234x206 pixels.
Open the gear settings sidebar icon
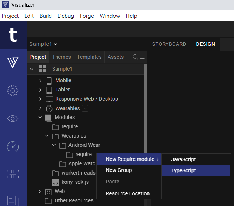pyautogui.click(x=13, y=90)
